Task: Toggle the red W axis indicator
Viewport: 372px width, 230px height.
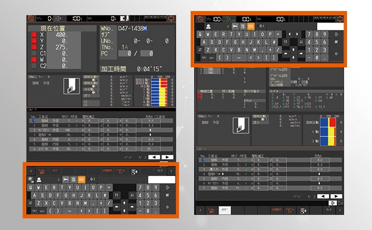Action: point(34,59)
